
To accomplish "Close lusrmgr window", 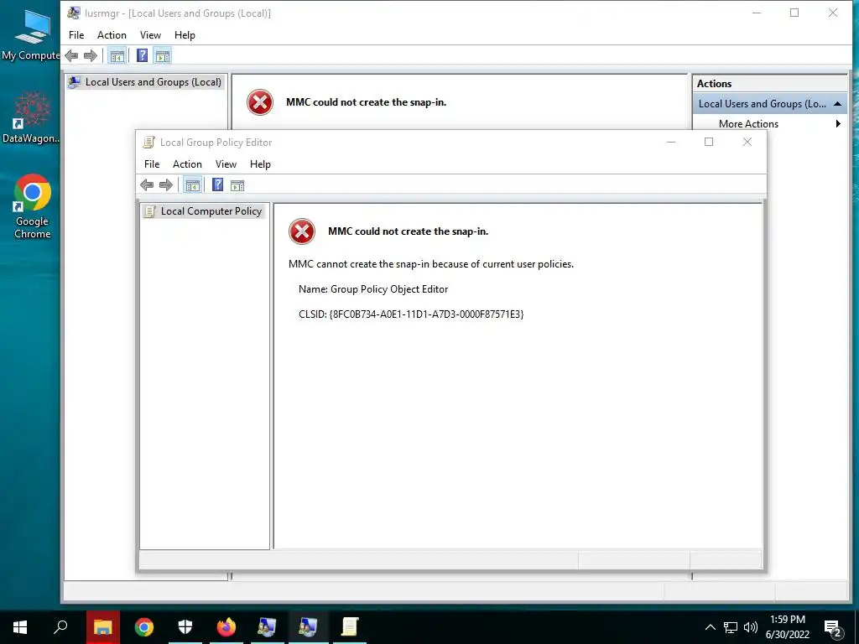I will pos(833,13).
